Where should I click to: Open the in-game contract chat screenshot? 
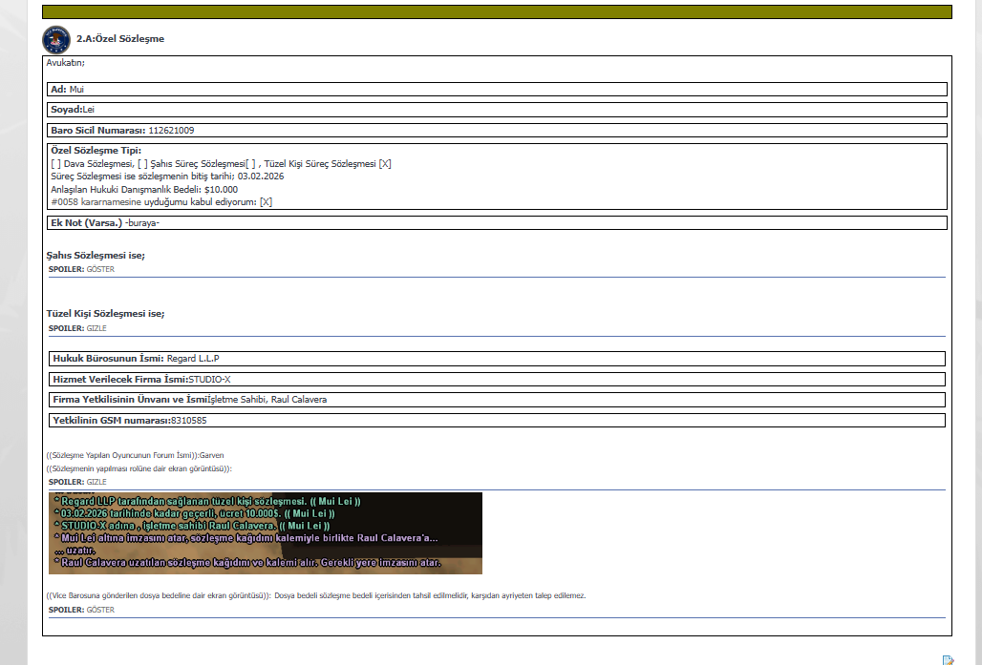266,533
